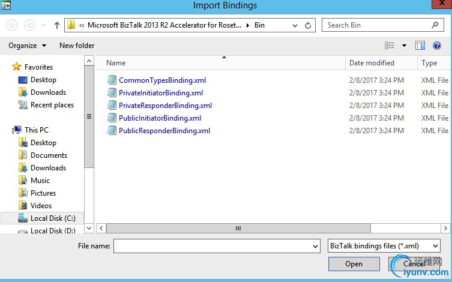Expand the File name dropdown arrow

(x=315, y=246)
